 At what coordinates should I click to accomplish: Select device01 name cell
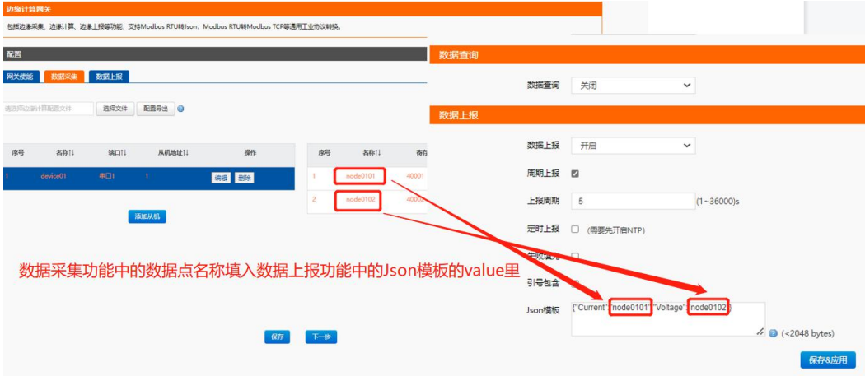(x=54, y=176)
